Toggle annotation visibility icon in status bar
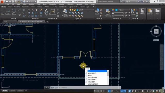This screenshot has width=165, height=93. coord(130,91)
